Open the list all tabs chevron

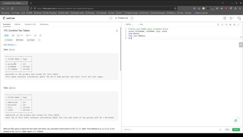point(222,3)
